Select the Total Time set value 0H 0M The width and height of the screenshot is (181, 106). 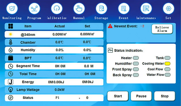point(90,74)
